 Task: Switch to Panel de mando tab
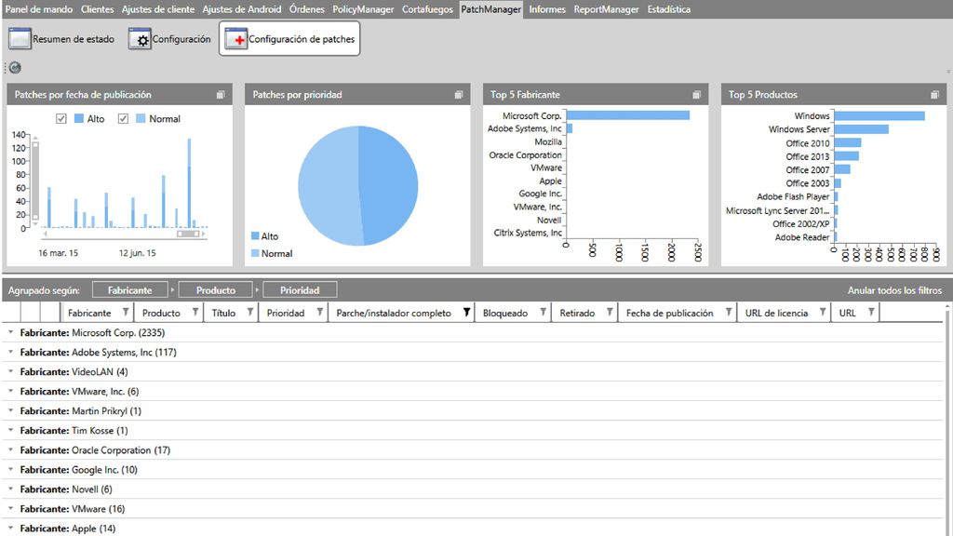pos(39,9)
